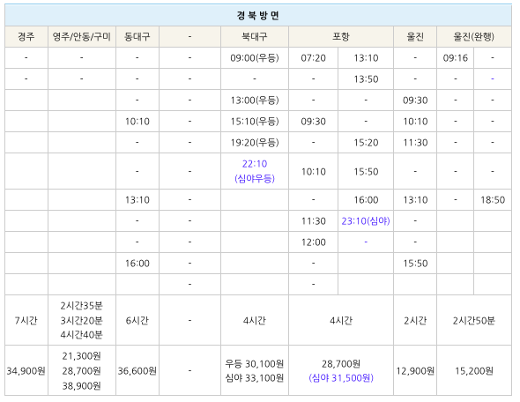Select the 2시간50분 duration

pyautogui.click(x=473, y=320)
